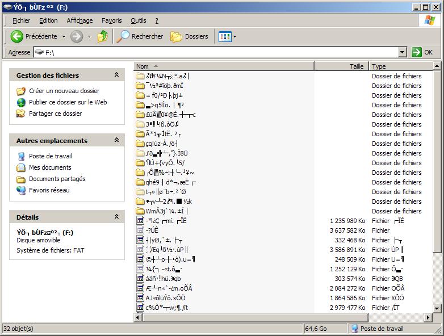Click the Publier ce dossier globe icon
Screen dimensions: 444x336
tap(21, 102)
